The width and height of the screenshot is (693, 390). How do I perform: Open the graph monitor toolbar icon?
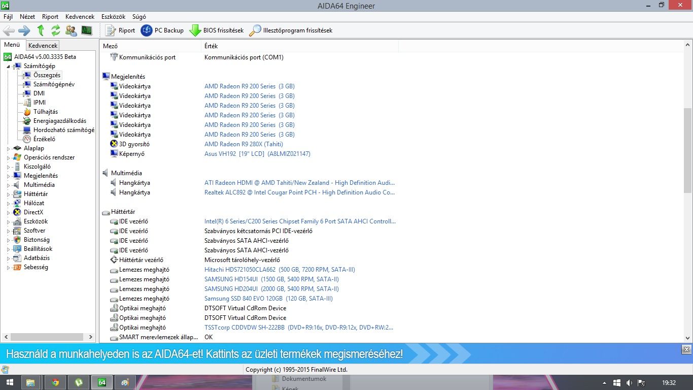87,30
